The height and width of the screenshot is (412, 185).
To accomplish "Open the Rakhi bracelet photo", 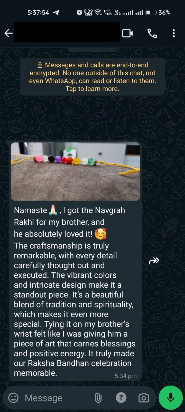I will pyautogui.click(x=75, y=171).
